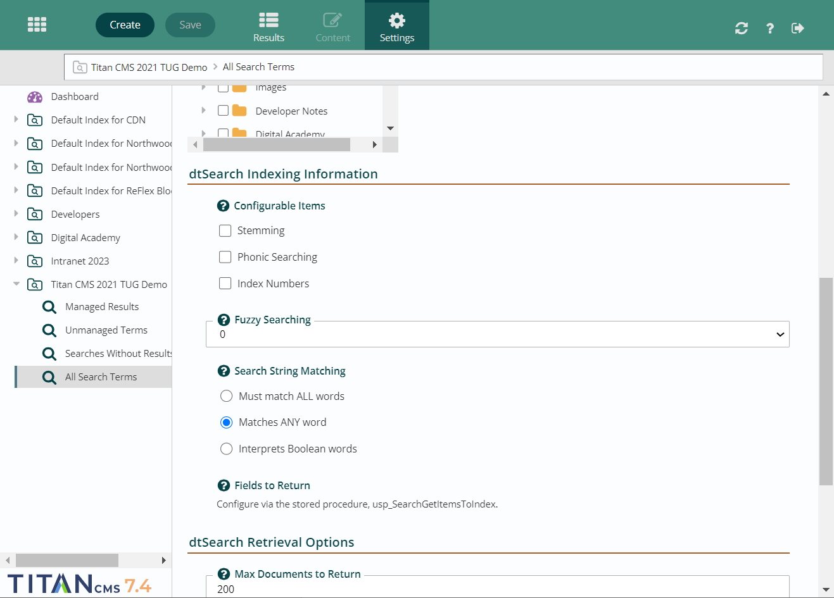
Task: Click the All Search Terms breadcrumb
Action: [x=258, y=67]
